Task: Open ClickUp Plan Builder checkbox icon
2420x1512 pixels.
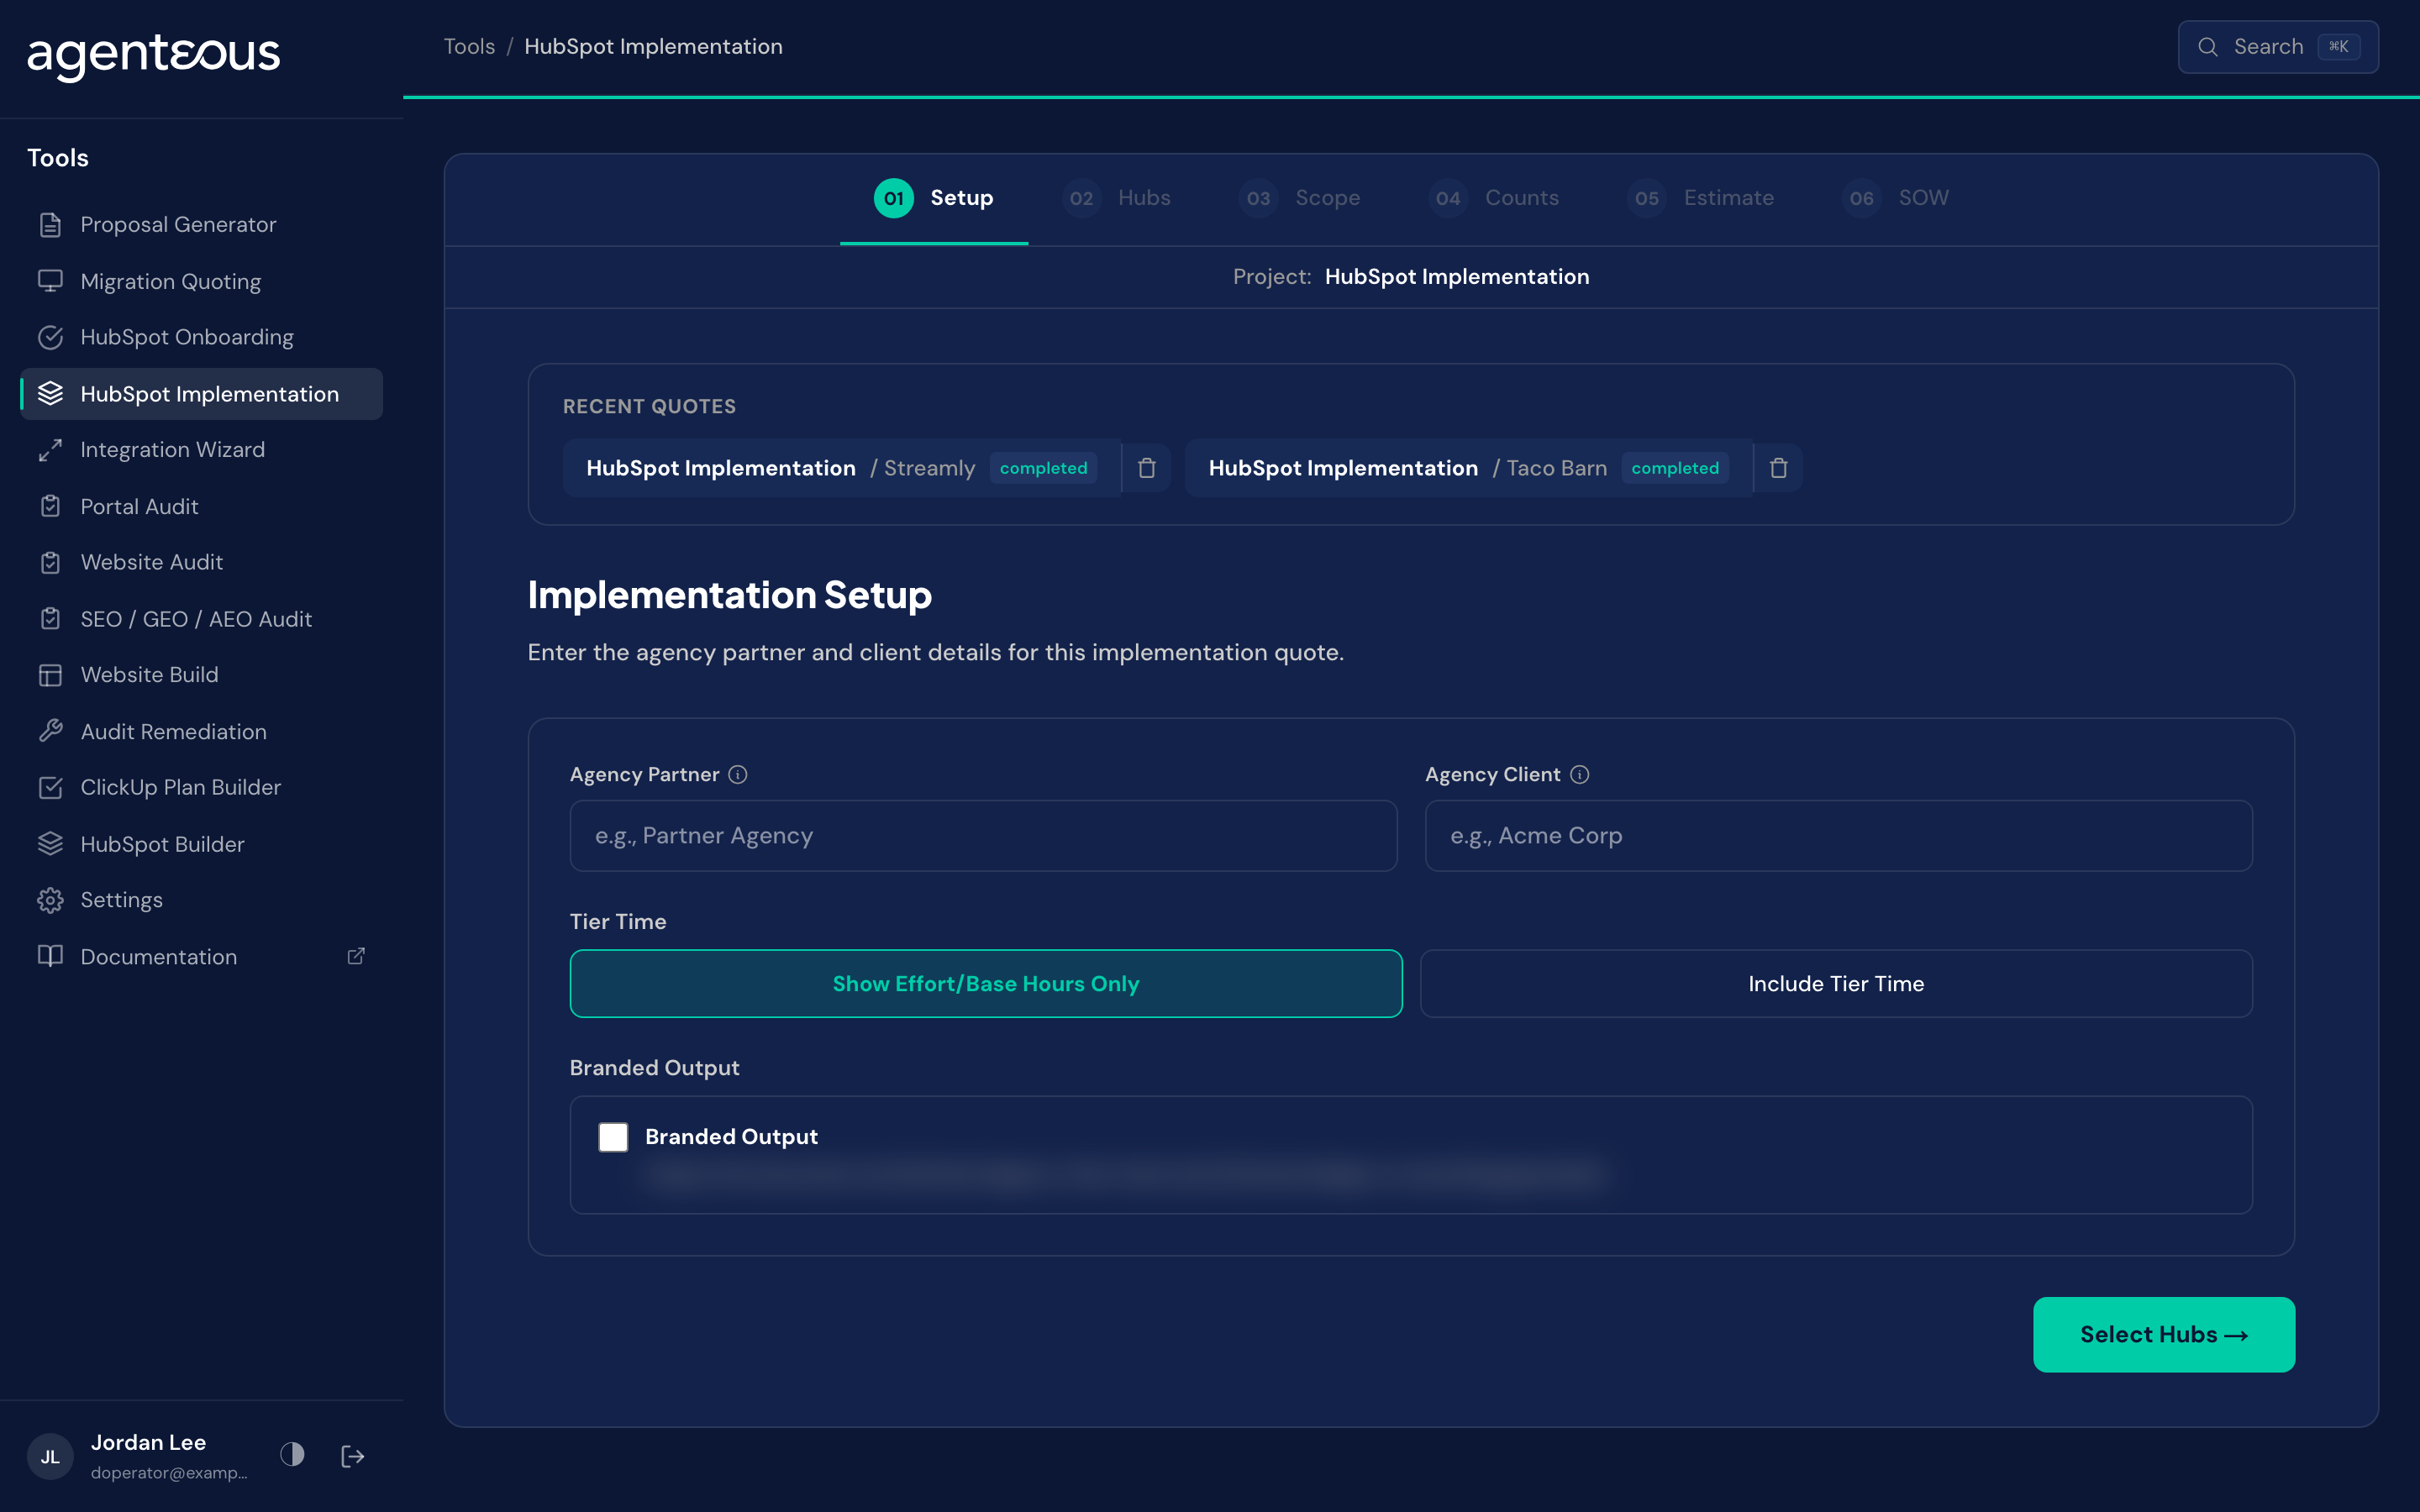Action: coord(50,787)
